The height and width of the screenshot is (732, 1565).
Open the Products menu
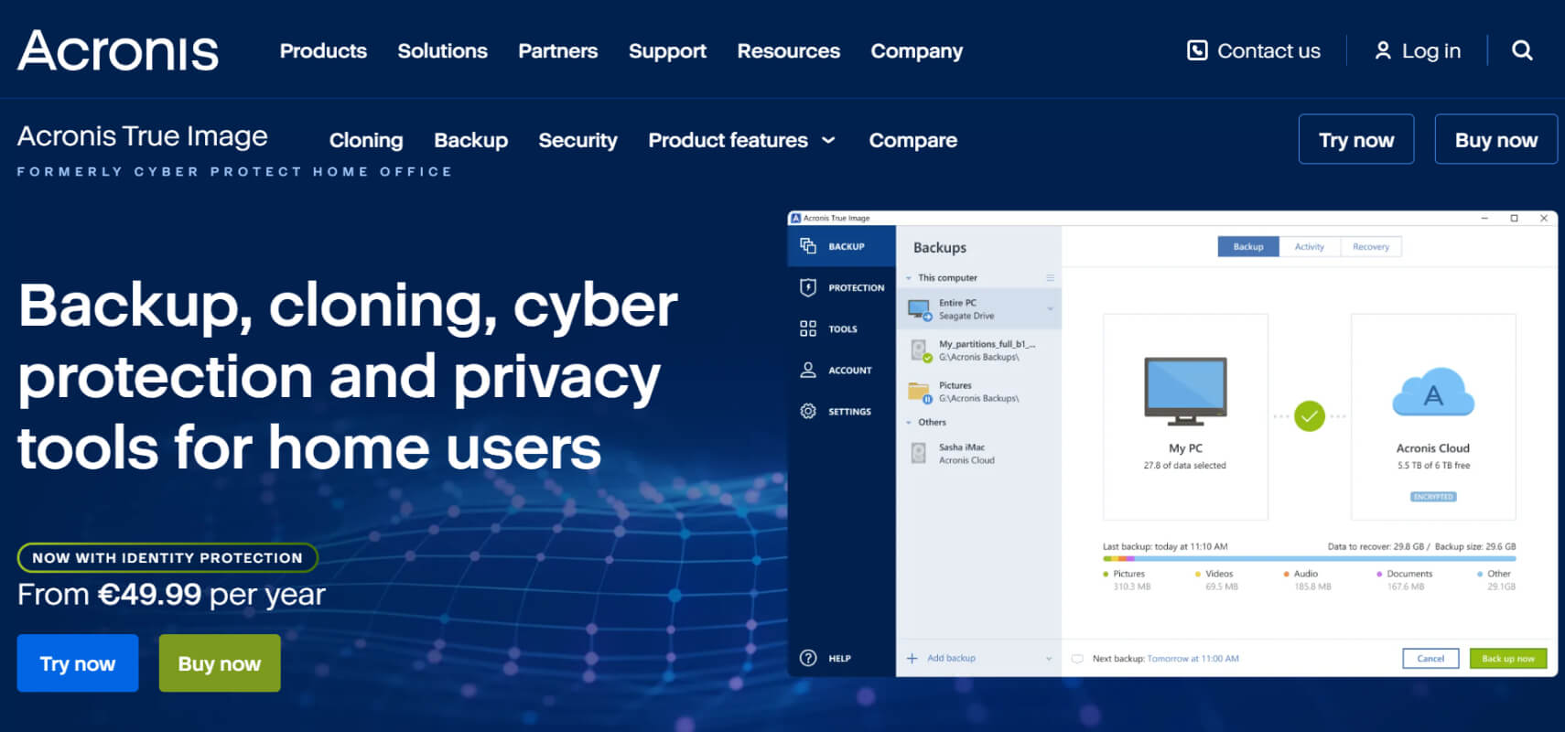point(323,51)
